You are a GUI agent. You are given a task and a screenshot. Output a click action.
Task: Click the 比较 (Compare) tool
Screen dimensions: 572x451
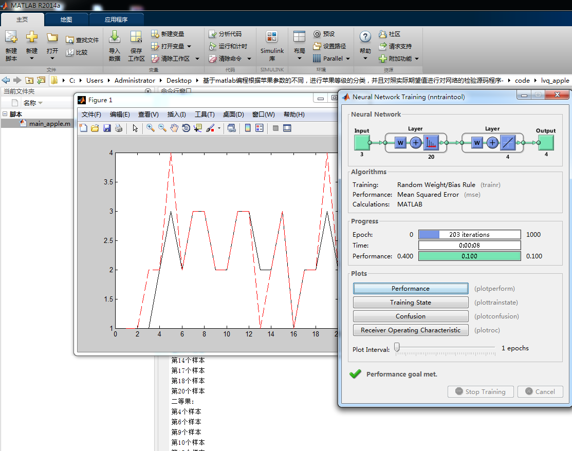[x=77, y=52]
